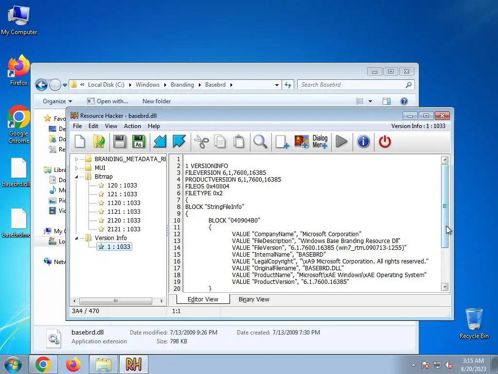The width and height of the screenshot is (498, 374).
Task: Toggle the Explorer preview pane icon
Action: [387, 101]
